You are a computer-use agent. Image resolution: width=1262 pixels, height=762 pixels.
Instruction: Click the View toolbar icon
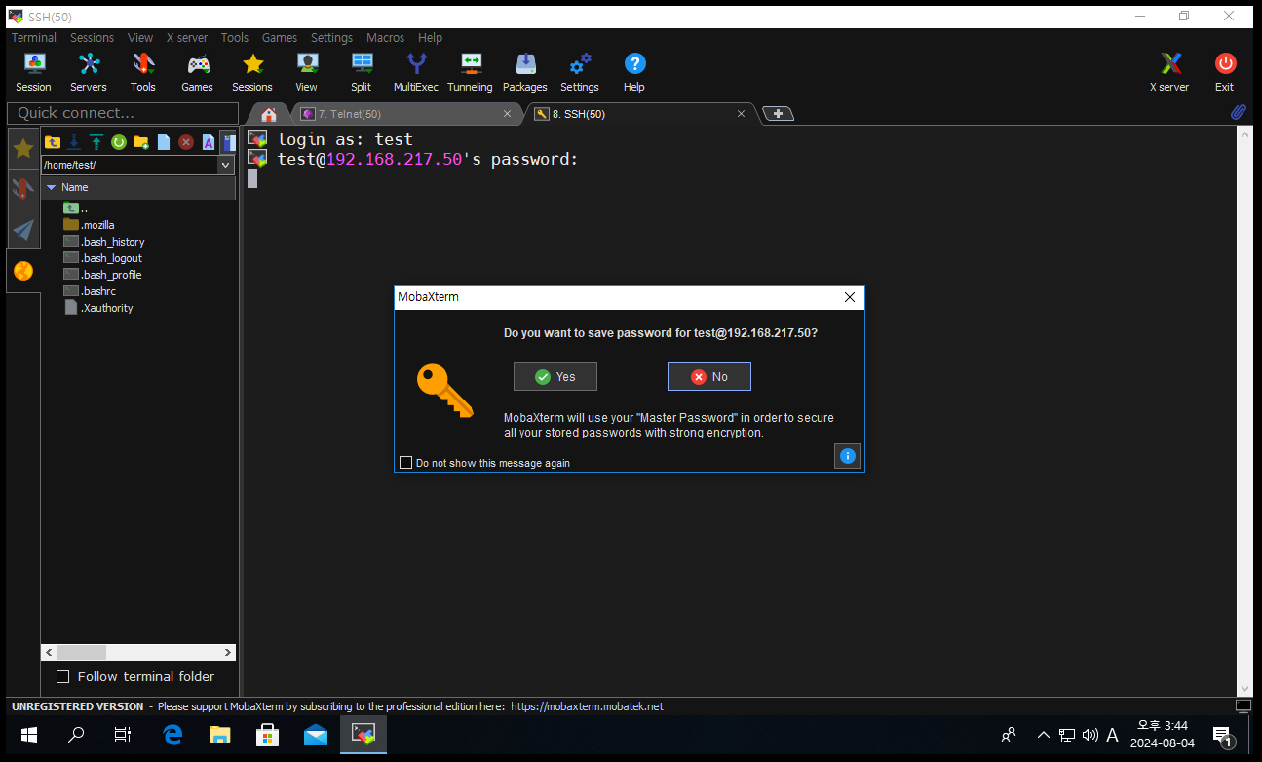tap(307, 73)
